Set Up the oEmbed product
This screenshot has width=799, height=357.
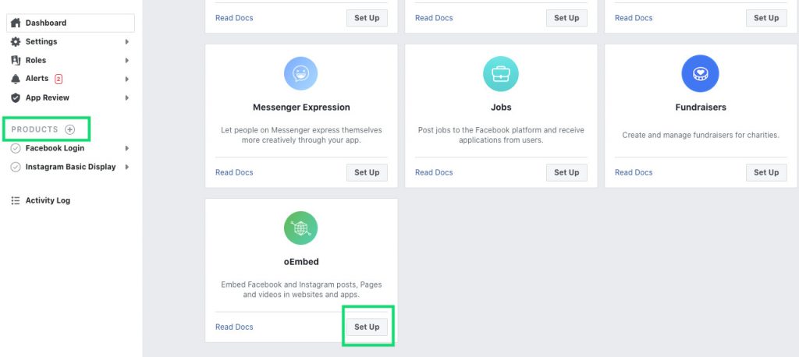click(367, 327)
